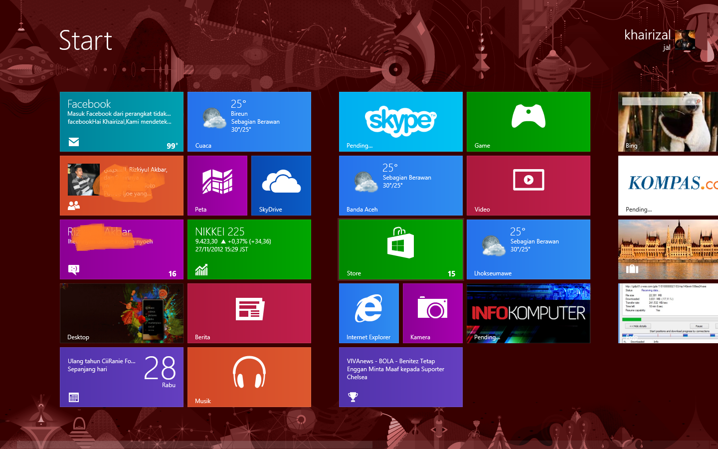718x449 pixels.
Task: Check the Cuaca weather for Bireun
Action: click(249, 122)
